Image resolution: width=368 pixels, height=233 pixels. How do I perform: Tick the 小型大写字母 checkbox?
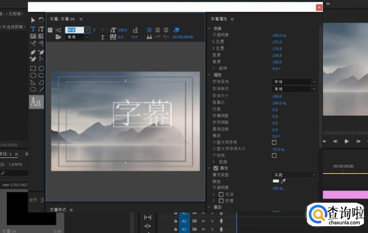click(274, 142)
